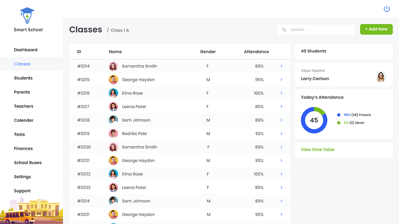399x224 pixels.
Task: Click the avatar in row #0218
Action: (113, 120)
